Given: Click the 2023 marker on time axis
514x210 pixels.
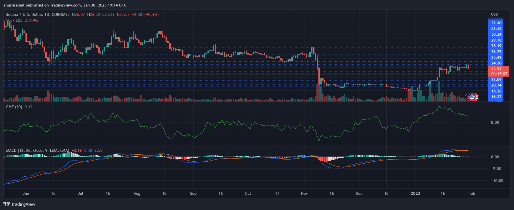Looking at the screenshot, I should (x=415, y=193).
